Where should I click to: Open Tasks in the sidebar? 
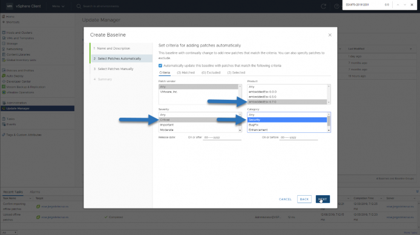[10, 119]
